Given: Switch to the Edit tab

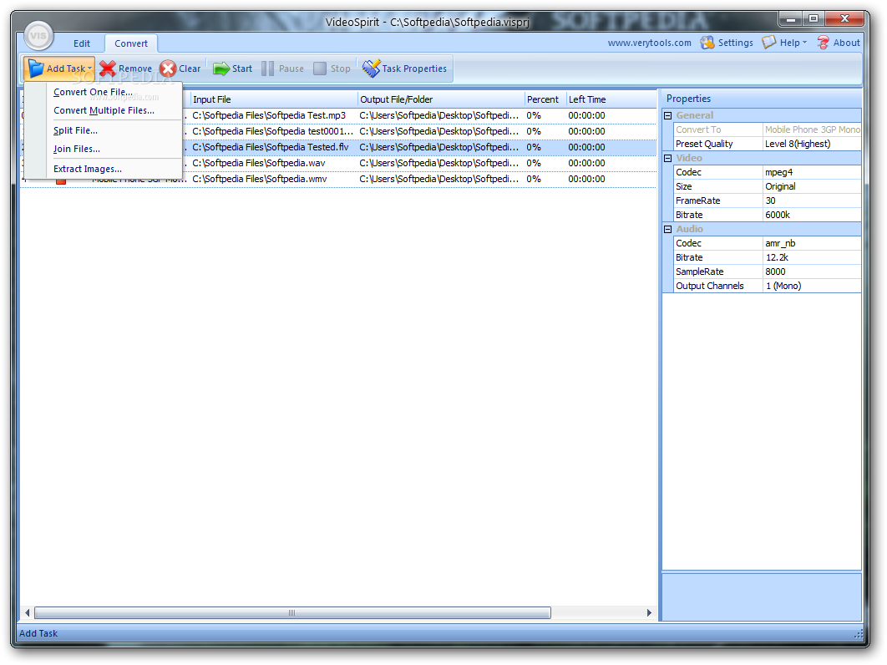Looking at the screenshot, I should click(x=82, y=43).
